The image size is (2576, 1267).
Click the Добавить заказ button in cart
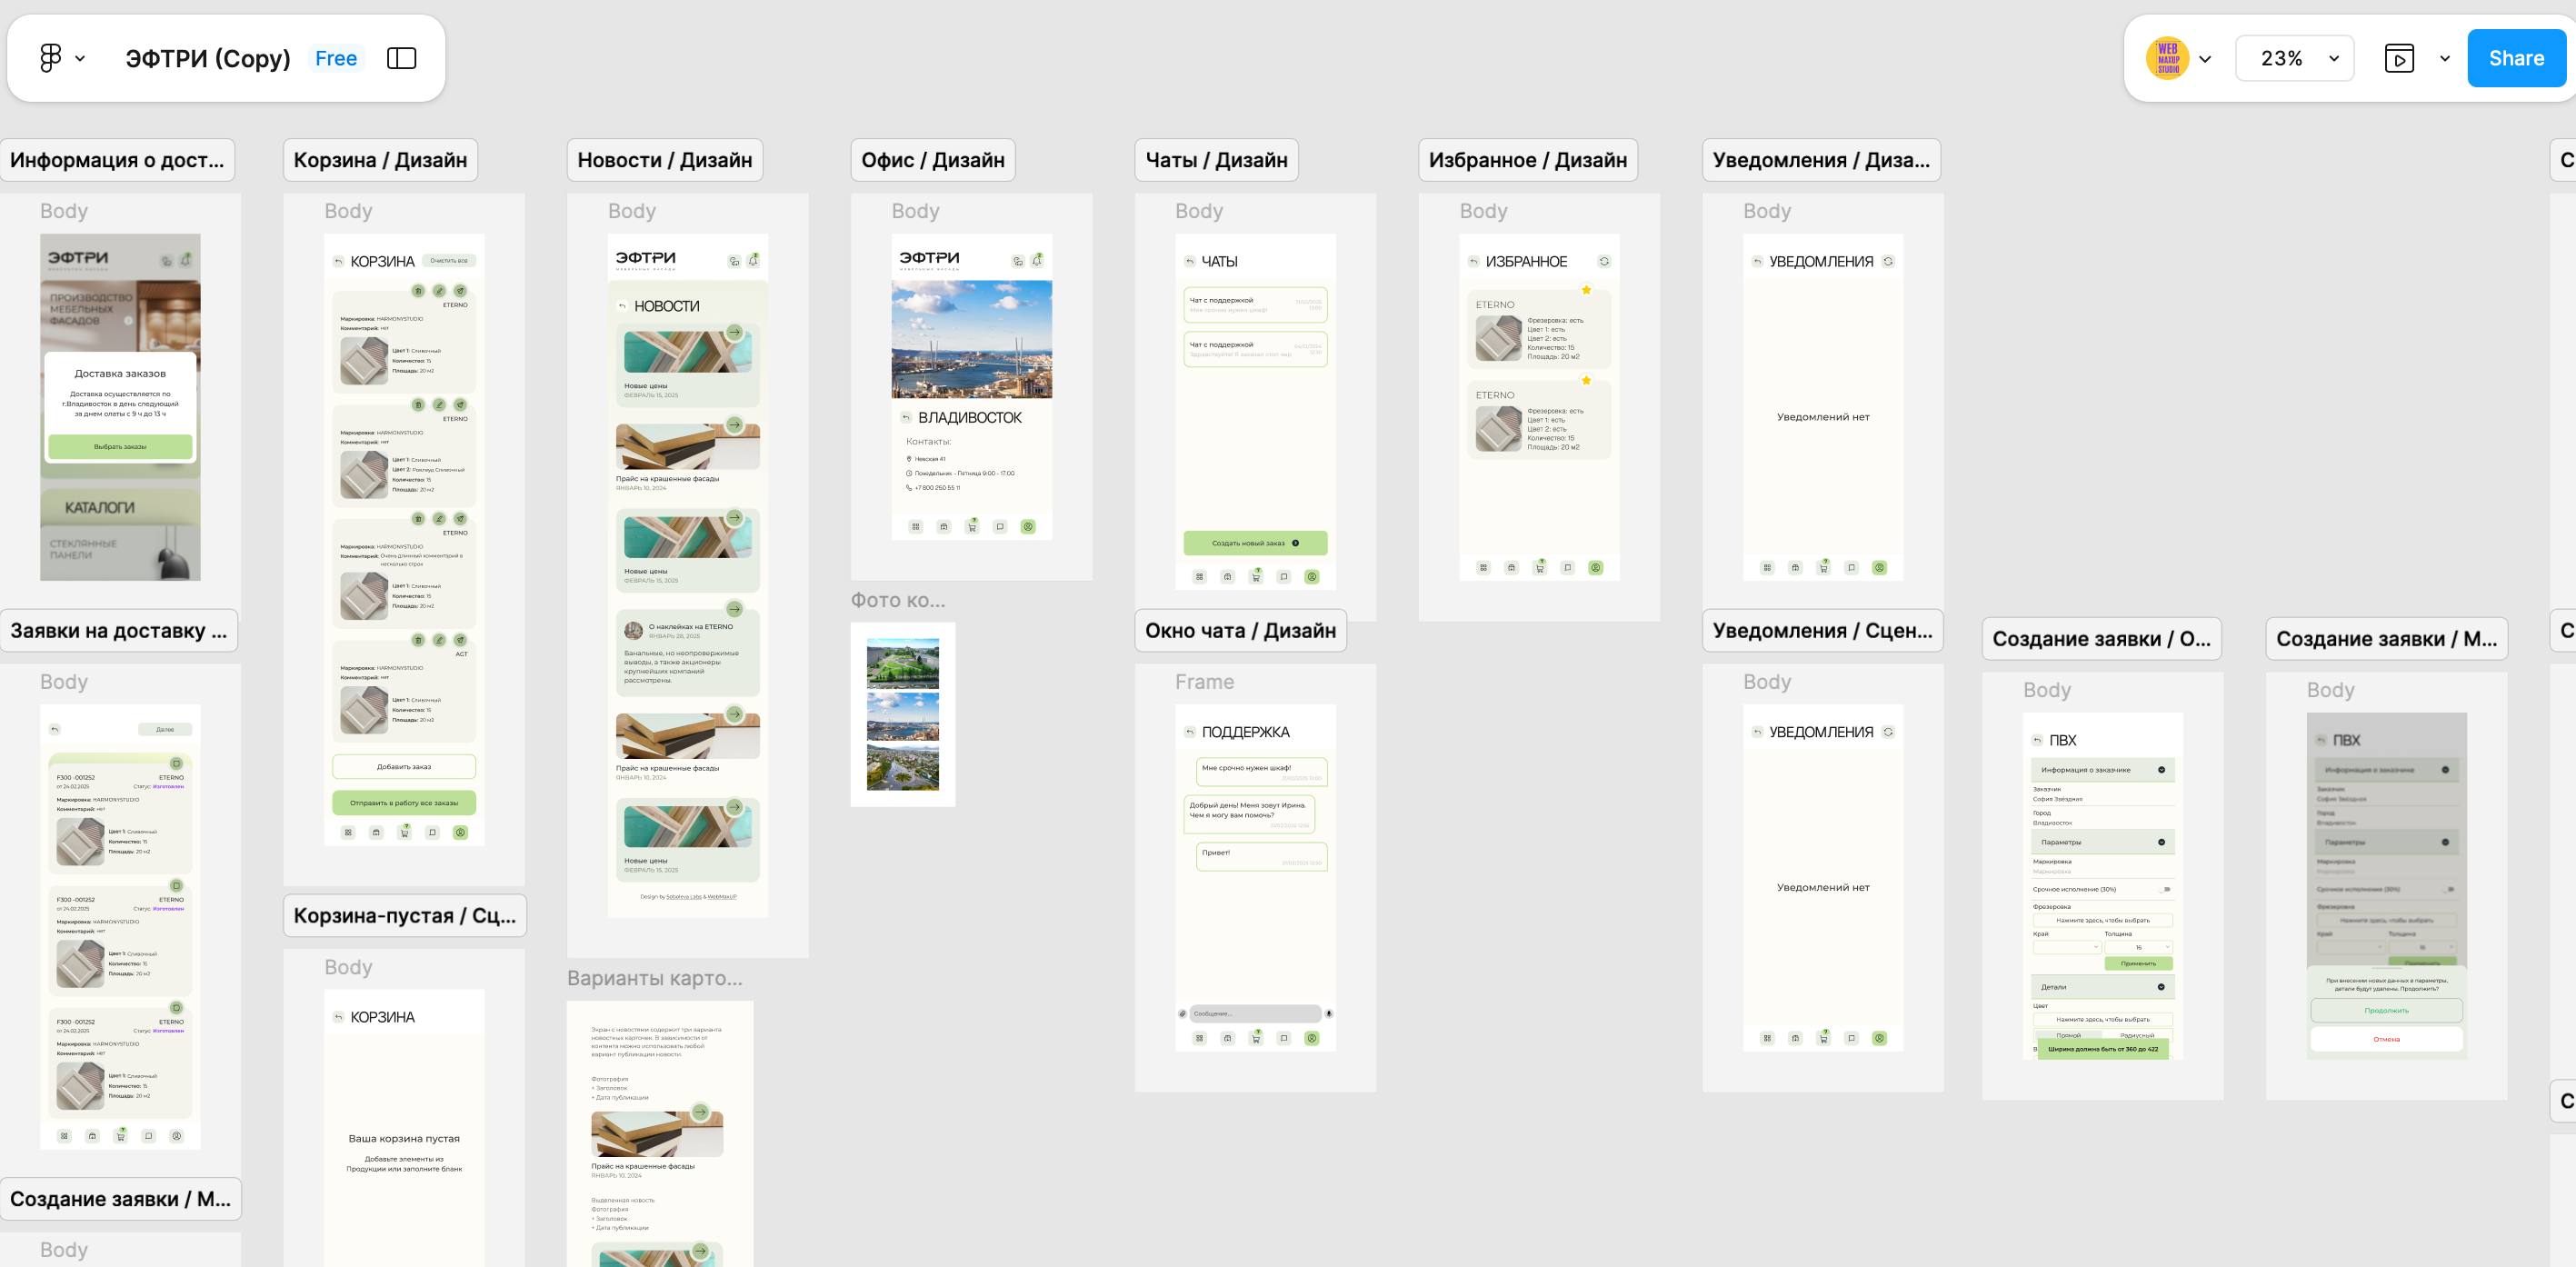(404, 767)
